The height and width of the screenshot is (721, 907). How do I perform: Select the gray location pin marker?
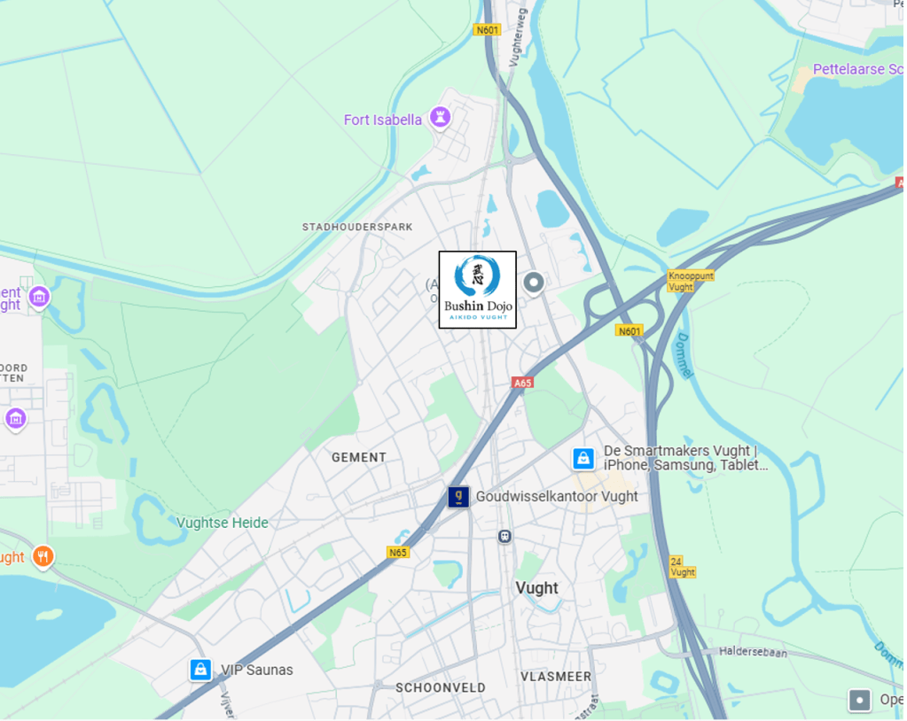pyautogui.click(x=534, y=283)
